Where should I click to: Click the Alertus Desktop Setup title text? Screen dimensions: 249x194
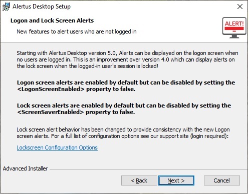[x=42, y=6]
